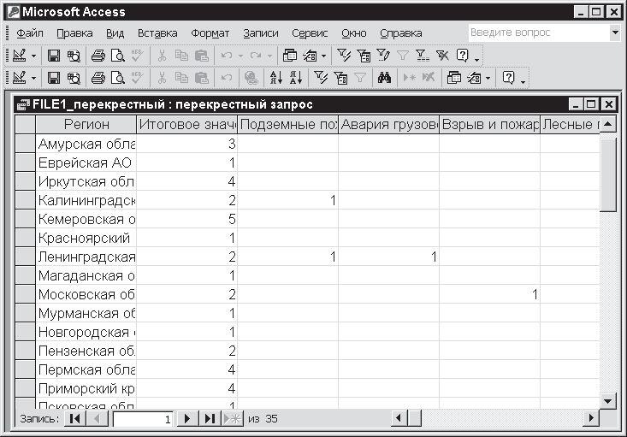This screenshot has width=627, height=437.
Task: Open Find with the binoculars icon
Action: [385, 78]
